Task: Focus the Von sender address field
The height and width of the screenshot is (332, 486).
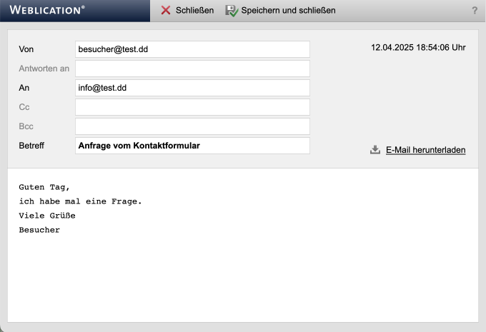Action: (x=192, y=49)
